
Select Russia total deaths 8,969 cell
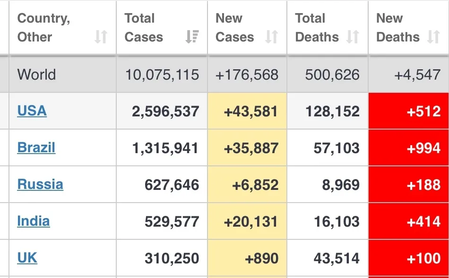coord(328,185)
